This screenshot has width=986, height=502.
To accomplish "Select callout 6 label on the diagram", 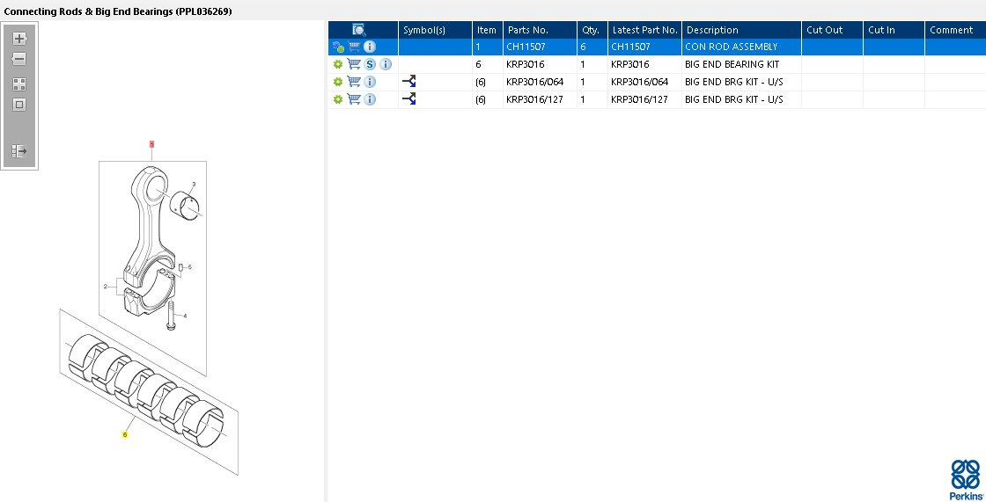I will click(x=125, y=434).
